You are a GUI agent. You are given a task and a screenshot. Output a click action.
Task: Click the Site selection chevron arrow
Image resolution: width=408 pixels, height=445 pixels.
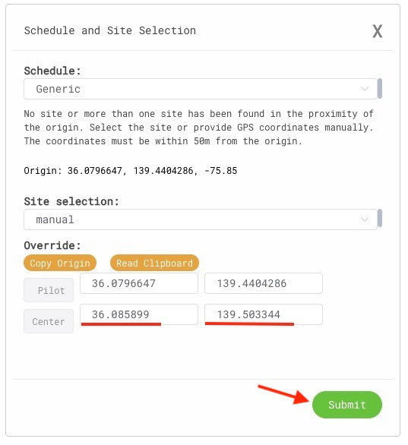[x=365, y=219]
